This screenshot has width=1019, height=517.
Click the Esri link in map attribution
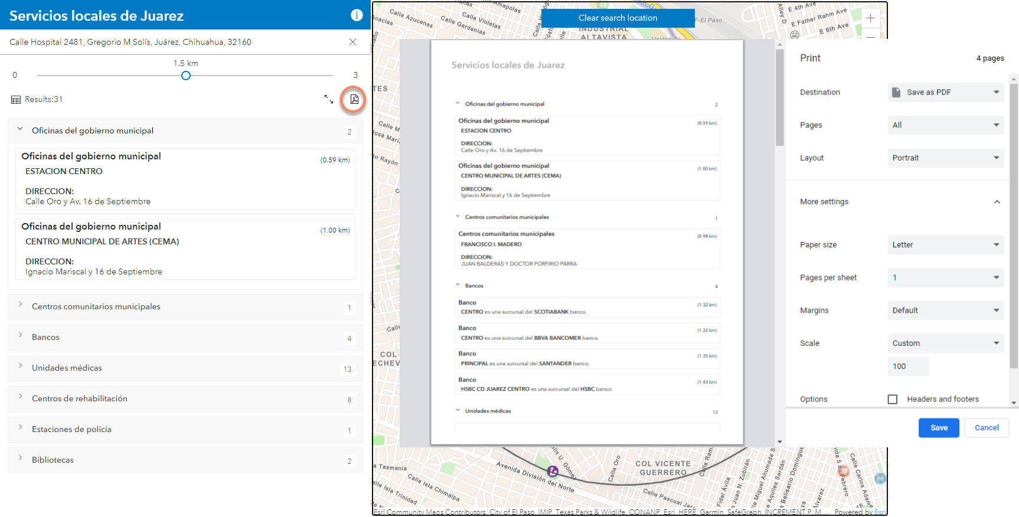click(x=880, y=512)
